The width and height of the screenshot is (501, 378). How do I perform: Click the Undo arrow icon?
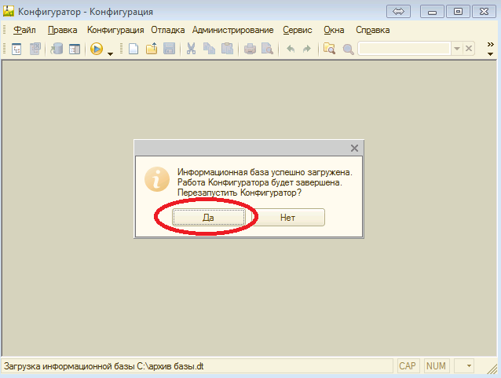(x=290, y=49)
